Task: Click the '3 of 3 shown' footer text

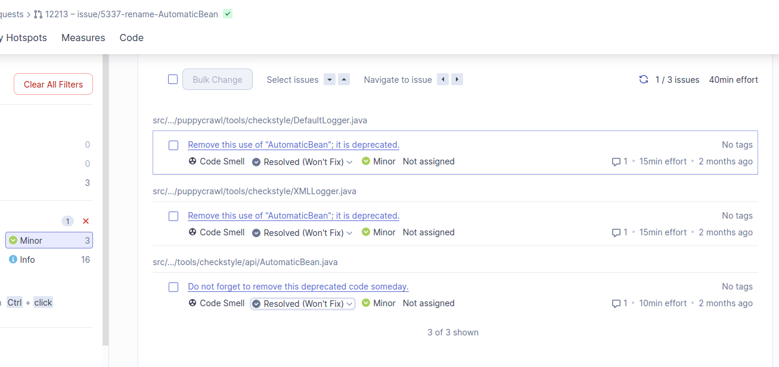Action: coord(453,332)
